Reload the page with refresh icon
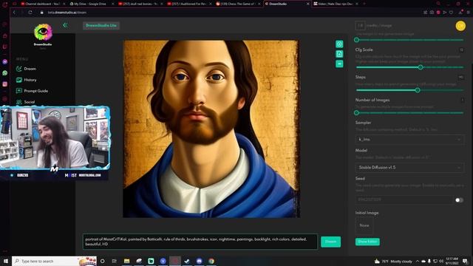Screen dimensions: 473x266 click(x=30, y=13)
